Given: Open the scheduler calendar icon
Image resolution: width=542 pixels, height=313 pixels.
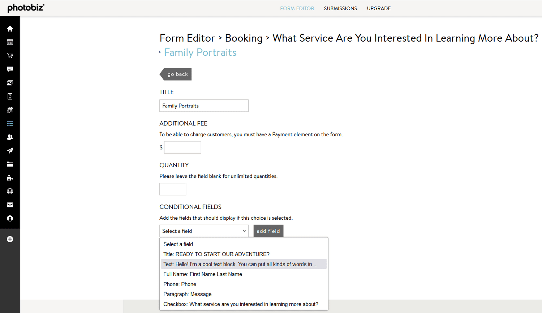Looking at the screenshot, I should (x=10, y=110).
